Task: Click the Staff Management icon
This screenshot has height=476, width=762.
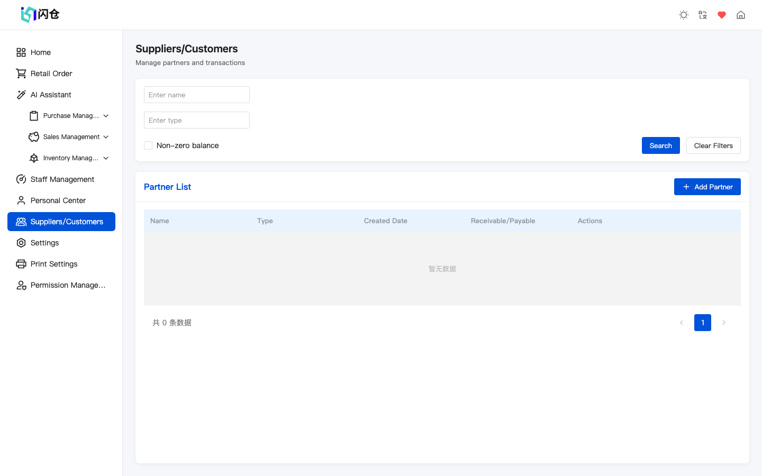Action: coord(21,179)
